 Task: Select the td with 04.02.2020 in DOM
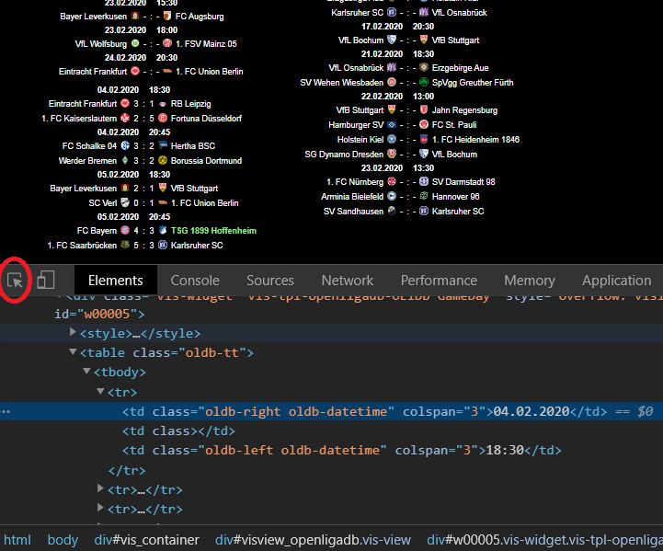pos(331,411)
